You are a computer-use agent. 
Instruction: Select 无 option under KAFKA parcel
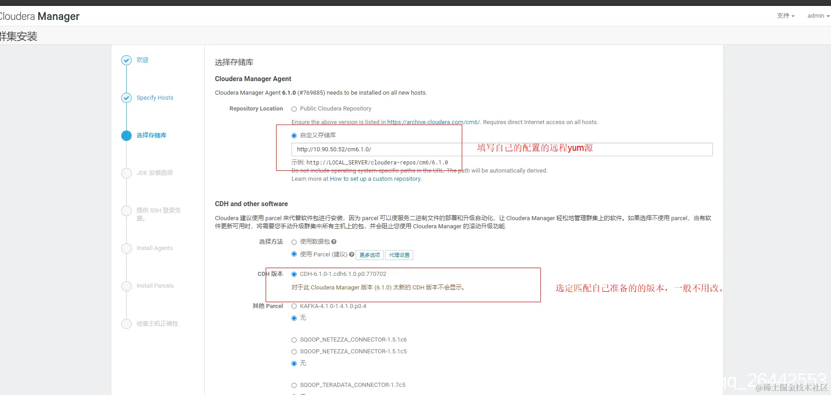tap(294, 318)
